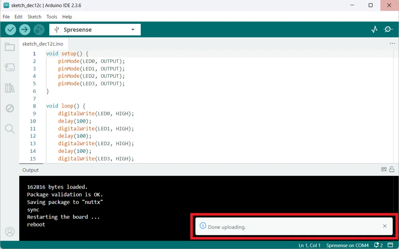Toggle the notifications bell in status bar
Screen dimensions: 399x249
pyautogui.click(x=376, y=245)
